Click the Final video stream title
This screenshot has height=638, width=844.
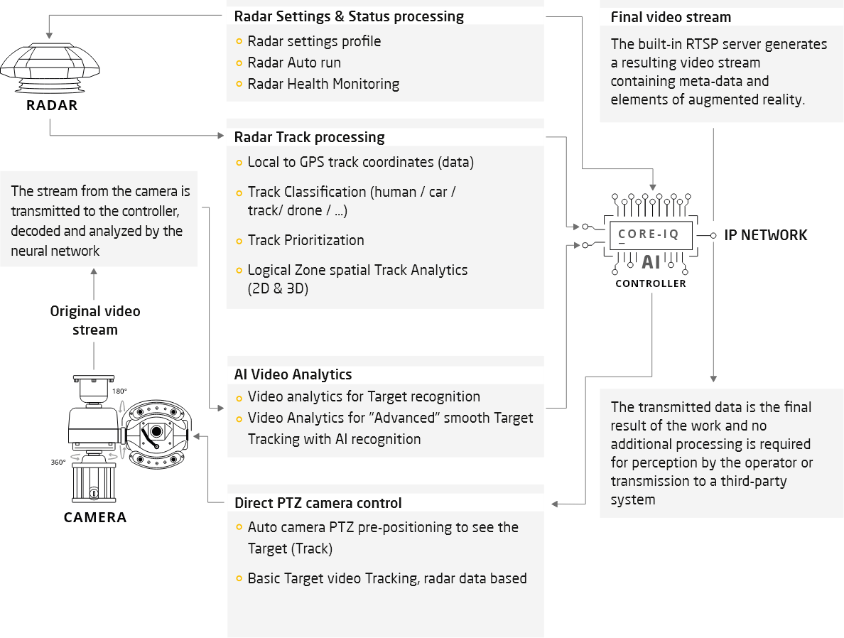671,17
